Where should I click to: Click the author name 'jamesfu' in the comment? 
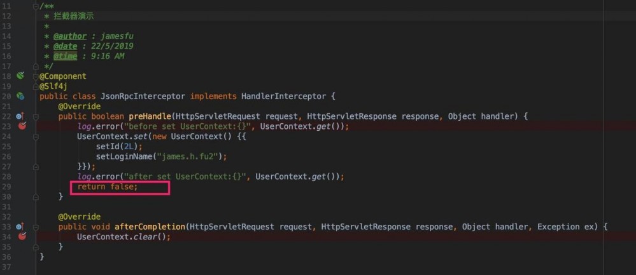pyautogui.click(x=117, y=36)
